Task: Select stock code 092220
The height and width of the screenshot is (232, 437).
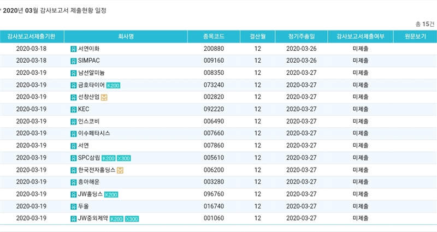Action: (214, 109)
